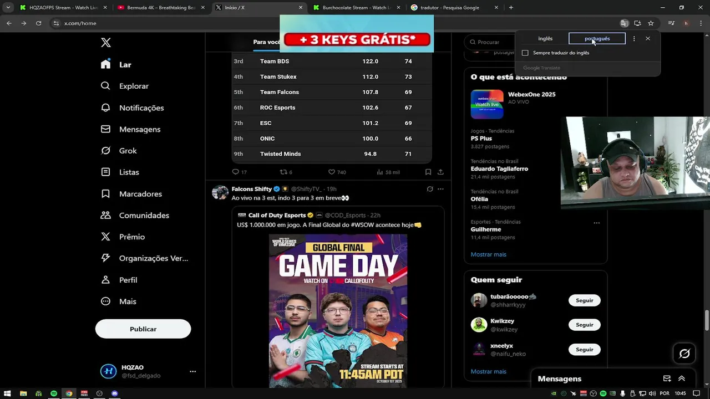Follow tubarãooooo
Viewport: 710px width, 399px height.
(x=584, y=300)
